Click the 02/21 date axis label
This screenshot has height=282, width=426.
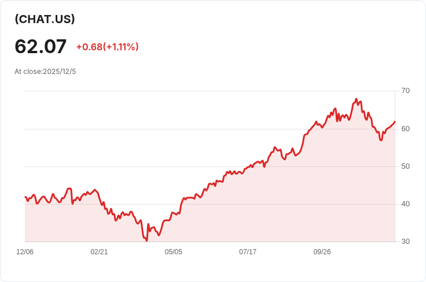99,251
